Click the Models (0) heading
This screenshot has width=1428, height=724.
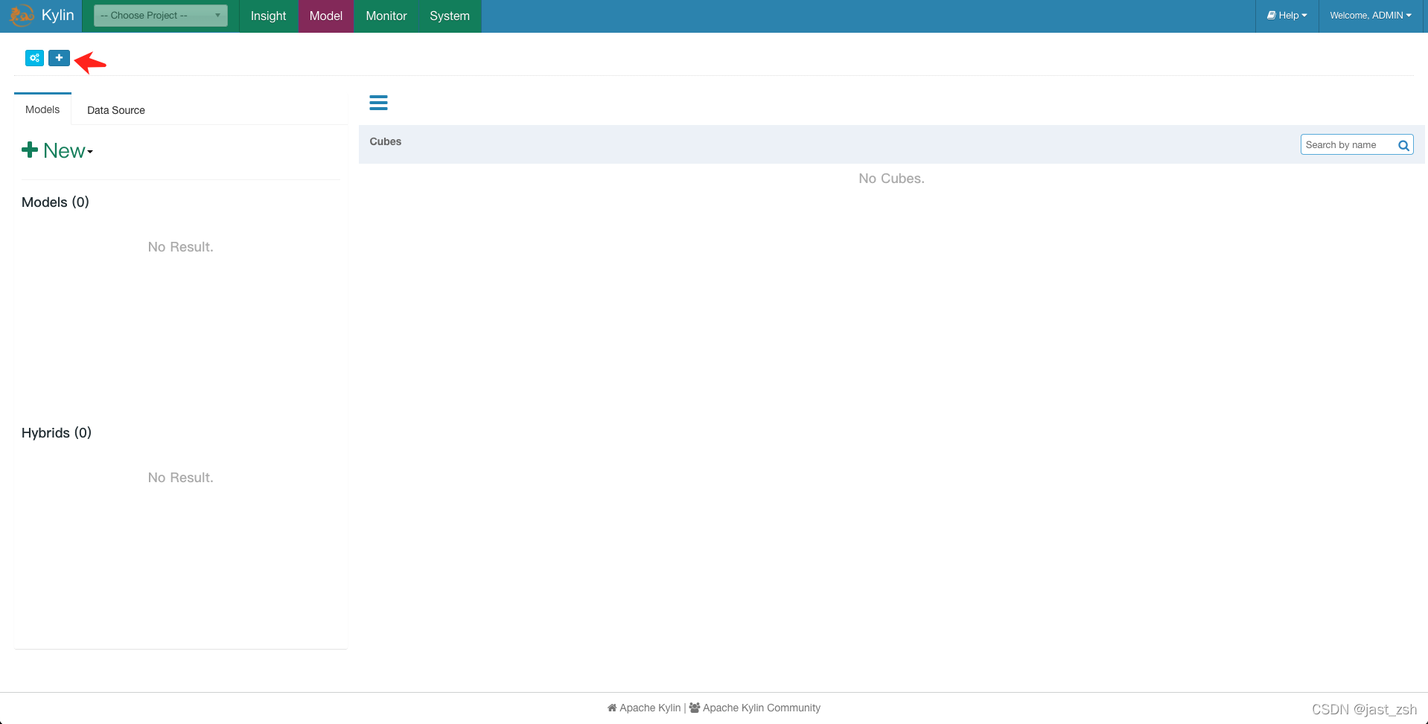[x=55, y=202]
